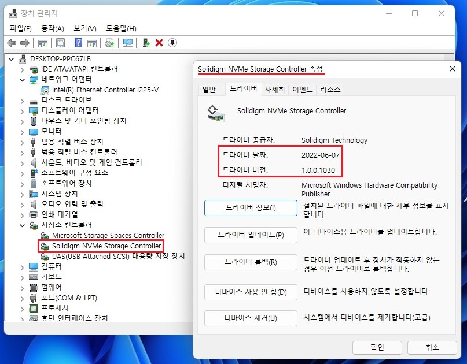Viewport: 467px width, 364px height.
Task: Switch to the 리소스 tab
Action: 330,90
